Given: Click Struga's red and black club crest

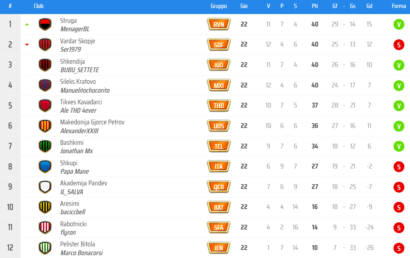Looking at the screenshot, I should tap(45, 24).
